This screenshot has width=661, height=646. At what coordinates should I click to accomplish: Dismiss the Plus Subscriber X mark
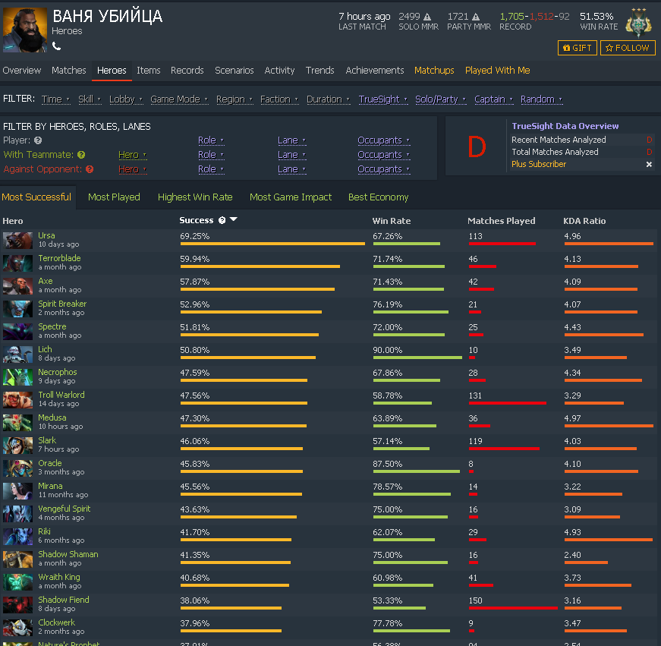click(649, 165)
